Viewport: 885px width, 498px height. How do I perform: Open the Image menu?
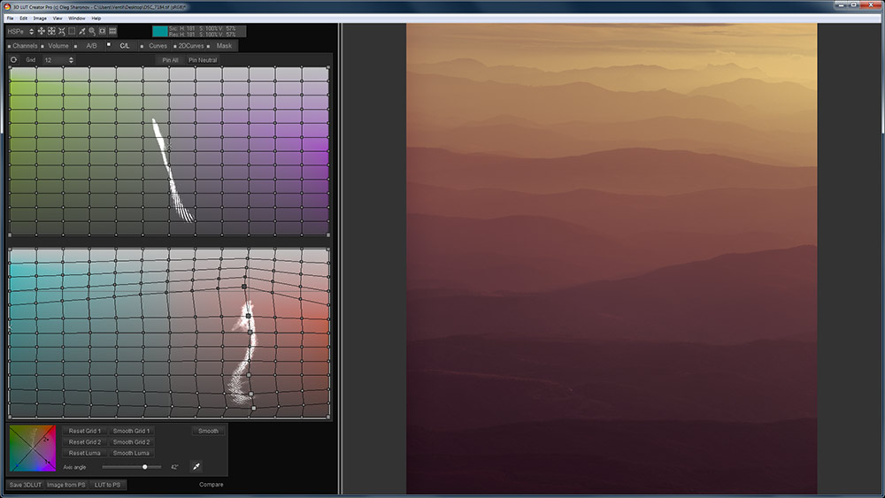click(x=40, y=18)
